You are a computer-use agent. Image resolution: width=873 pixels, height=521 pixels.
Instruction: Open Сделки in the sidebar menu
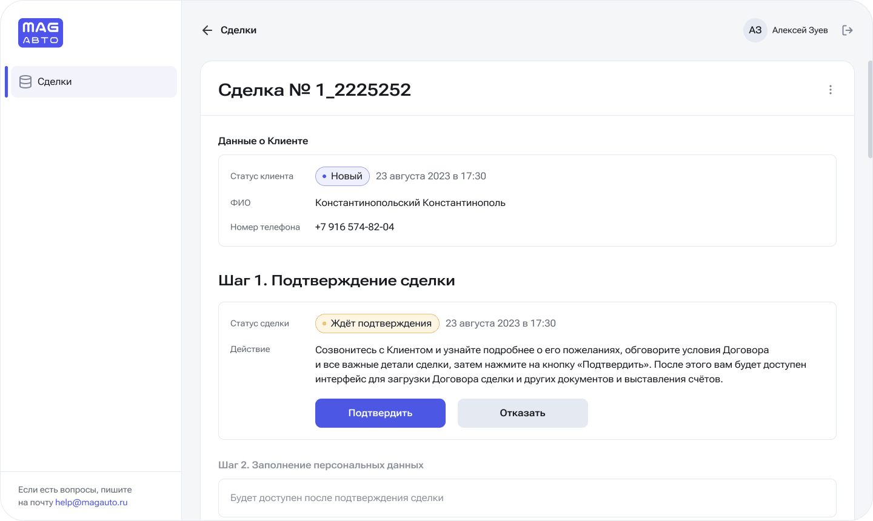pyautogui.click(x=55, y=82)
